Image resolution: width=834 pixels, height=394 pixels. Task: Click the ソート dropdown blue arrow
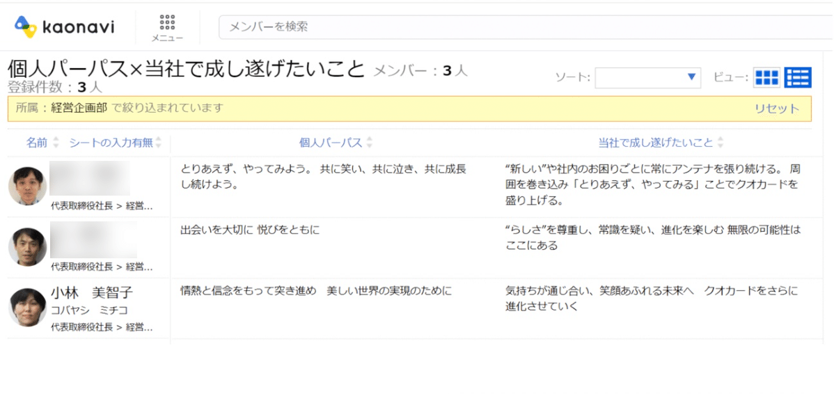[691, 78]
